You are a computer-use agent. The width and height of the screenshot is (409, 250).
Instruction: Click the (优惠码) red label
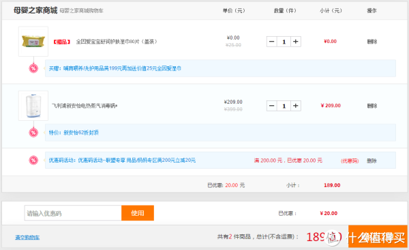point(350,161)
